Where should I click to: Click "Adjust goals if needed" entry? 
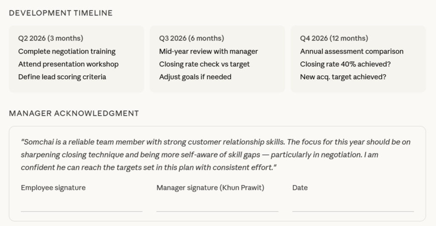click(195, 77)
